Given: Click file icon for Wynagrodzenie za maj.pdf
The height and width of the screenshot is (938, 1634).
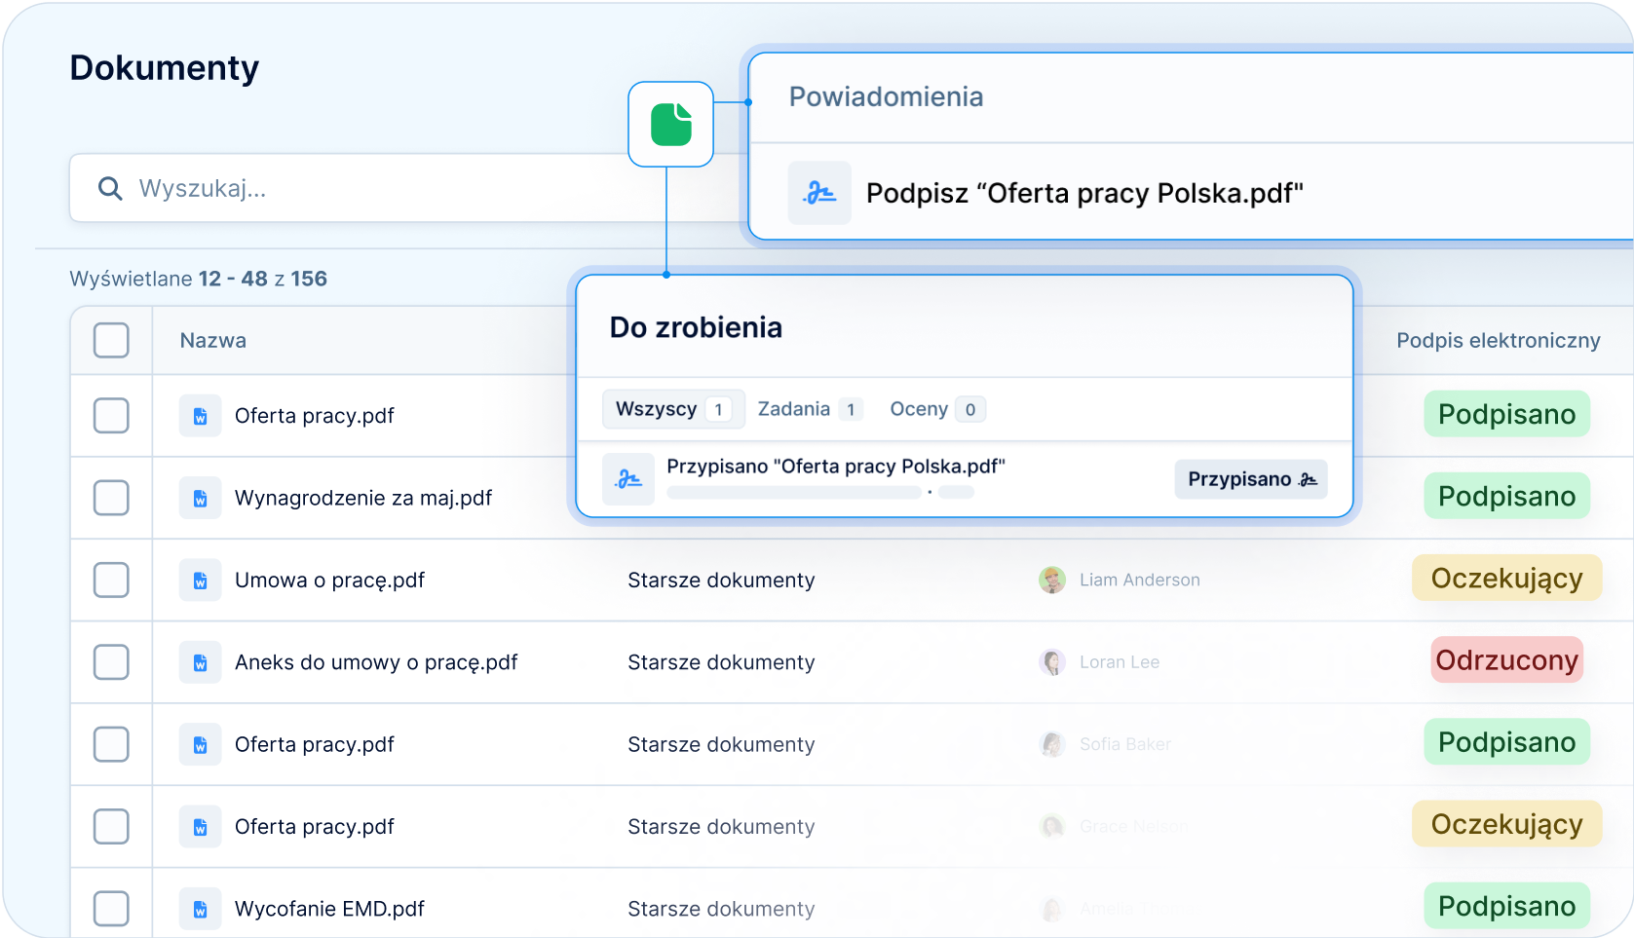Looking at the screenshot, I should [200, 498].
